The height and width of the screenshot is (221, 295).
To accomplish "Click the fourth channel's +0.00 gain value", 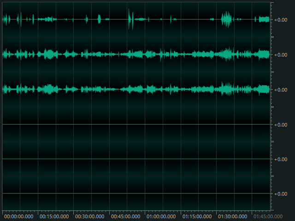I will pyautogui.click(x=281, y=125).
